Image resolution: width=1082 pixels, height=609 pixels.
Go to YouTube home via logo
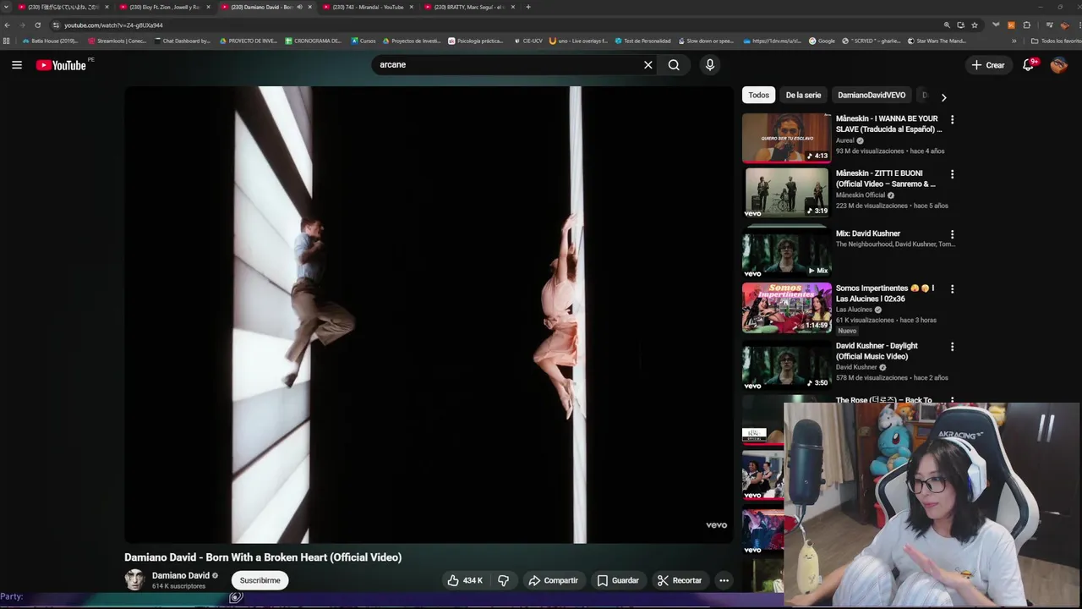[62, 65]
